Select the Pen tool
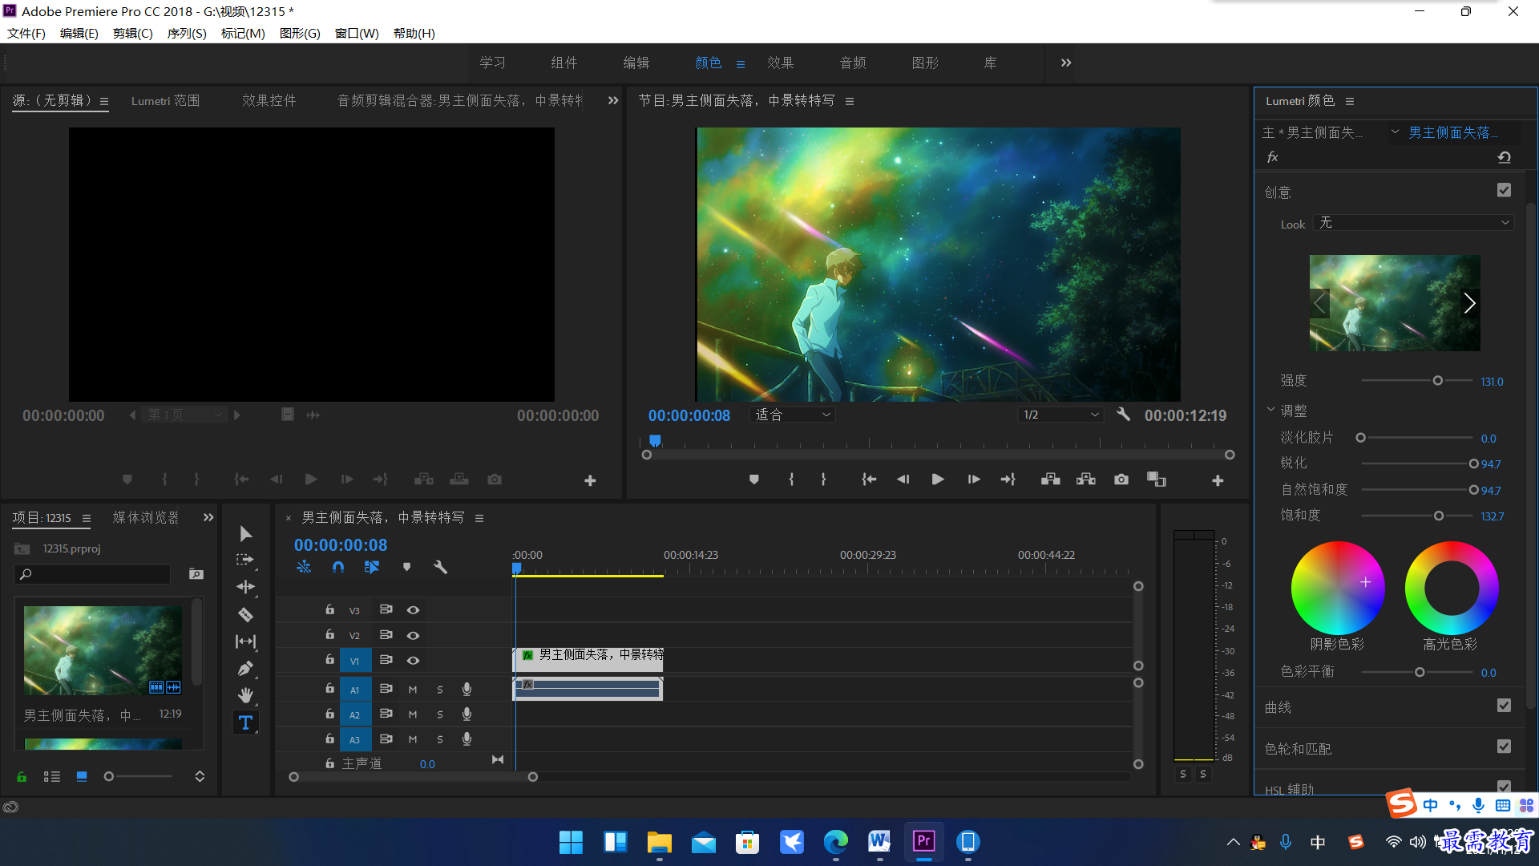This screenshot has width=1539, height=866. [245, 668]
